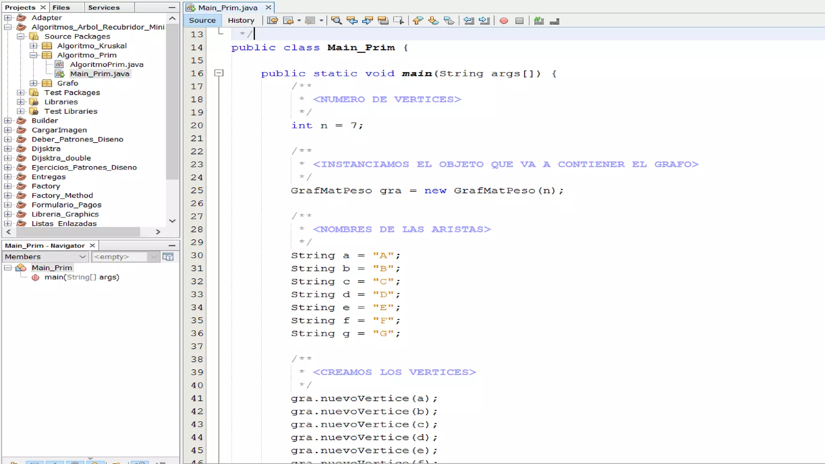Click the Projects panel horizontal scrollbar
The image size is (825, 464).
tap(79, 232)
